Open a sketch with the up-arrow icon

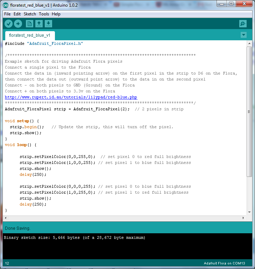click(39, 24)
